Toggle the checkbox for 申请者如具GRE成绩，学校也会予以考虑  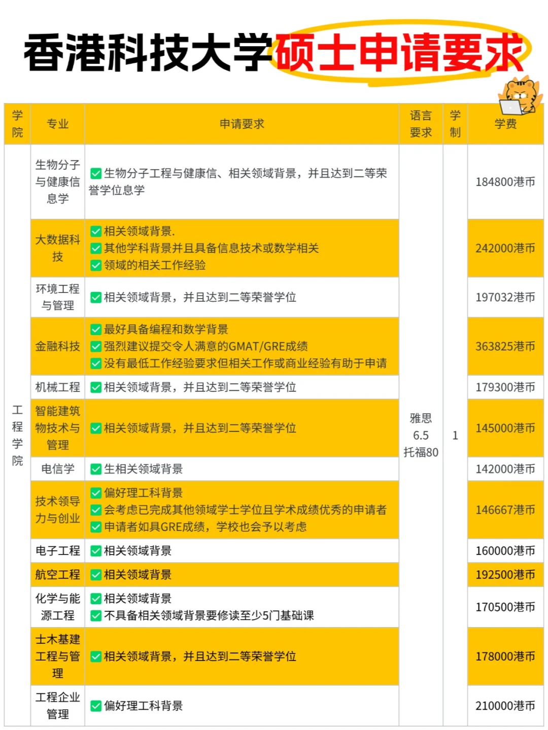pyautogui.click(x=95, y=527)
